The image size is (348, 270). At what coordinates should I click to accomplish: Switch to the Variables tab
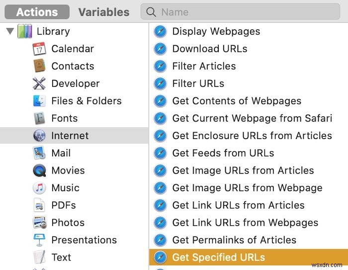(x=103, y=12)
